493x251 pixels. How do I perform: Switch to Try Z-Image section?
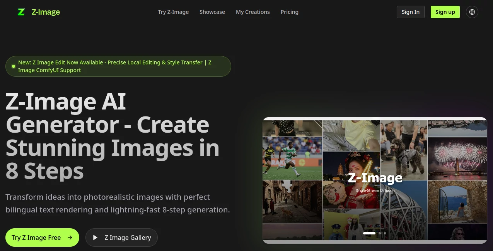click(173, 12)
